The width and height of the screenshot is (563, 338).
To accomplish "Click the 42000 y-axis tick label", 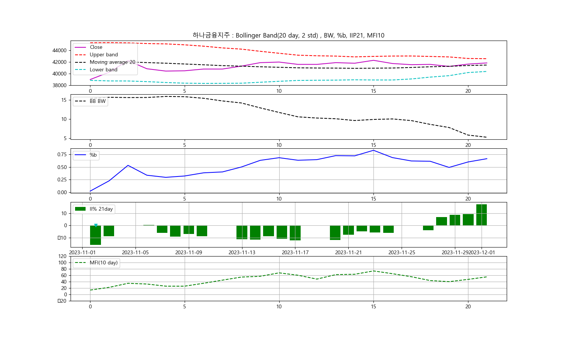I will click(x=60, y=62).
